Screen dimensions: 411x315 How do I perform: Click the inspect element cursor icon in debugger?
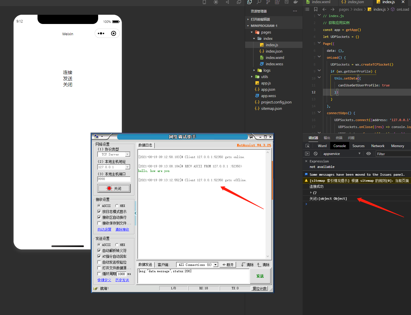click(x=308, y=146)
